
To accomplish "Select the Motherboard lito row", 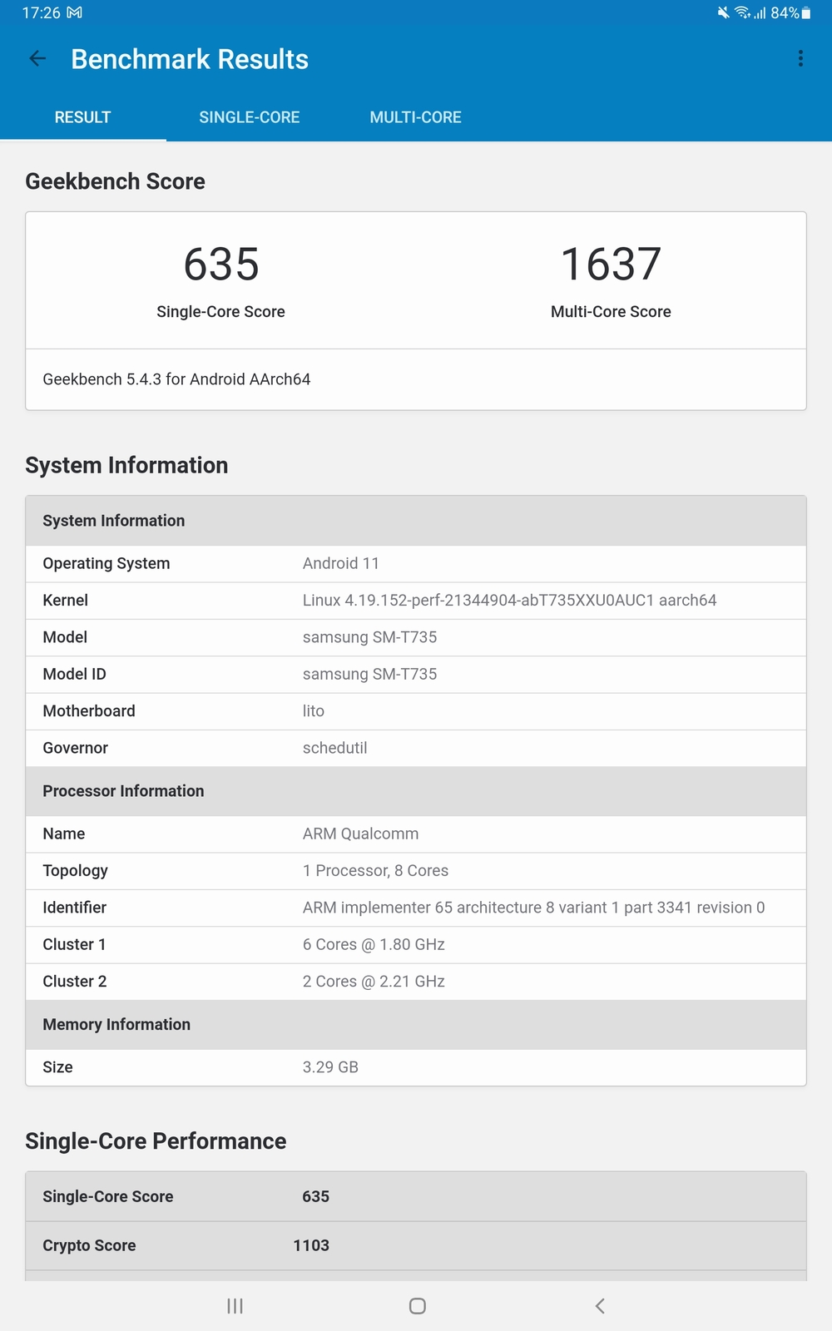I will (x=416, y=711).
